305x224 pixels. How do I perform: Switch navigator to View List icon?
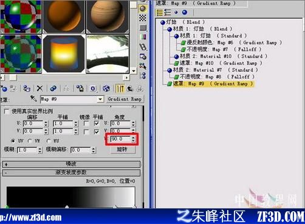click(x=160, y=12)
